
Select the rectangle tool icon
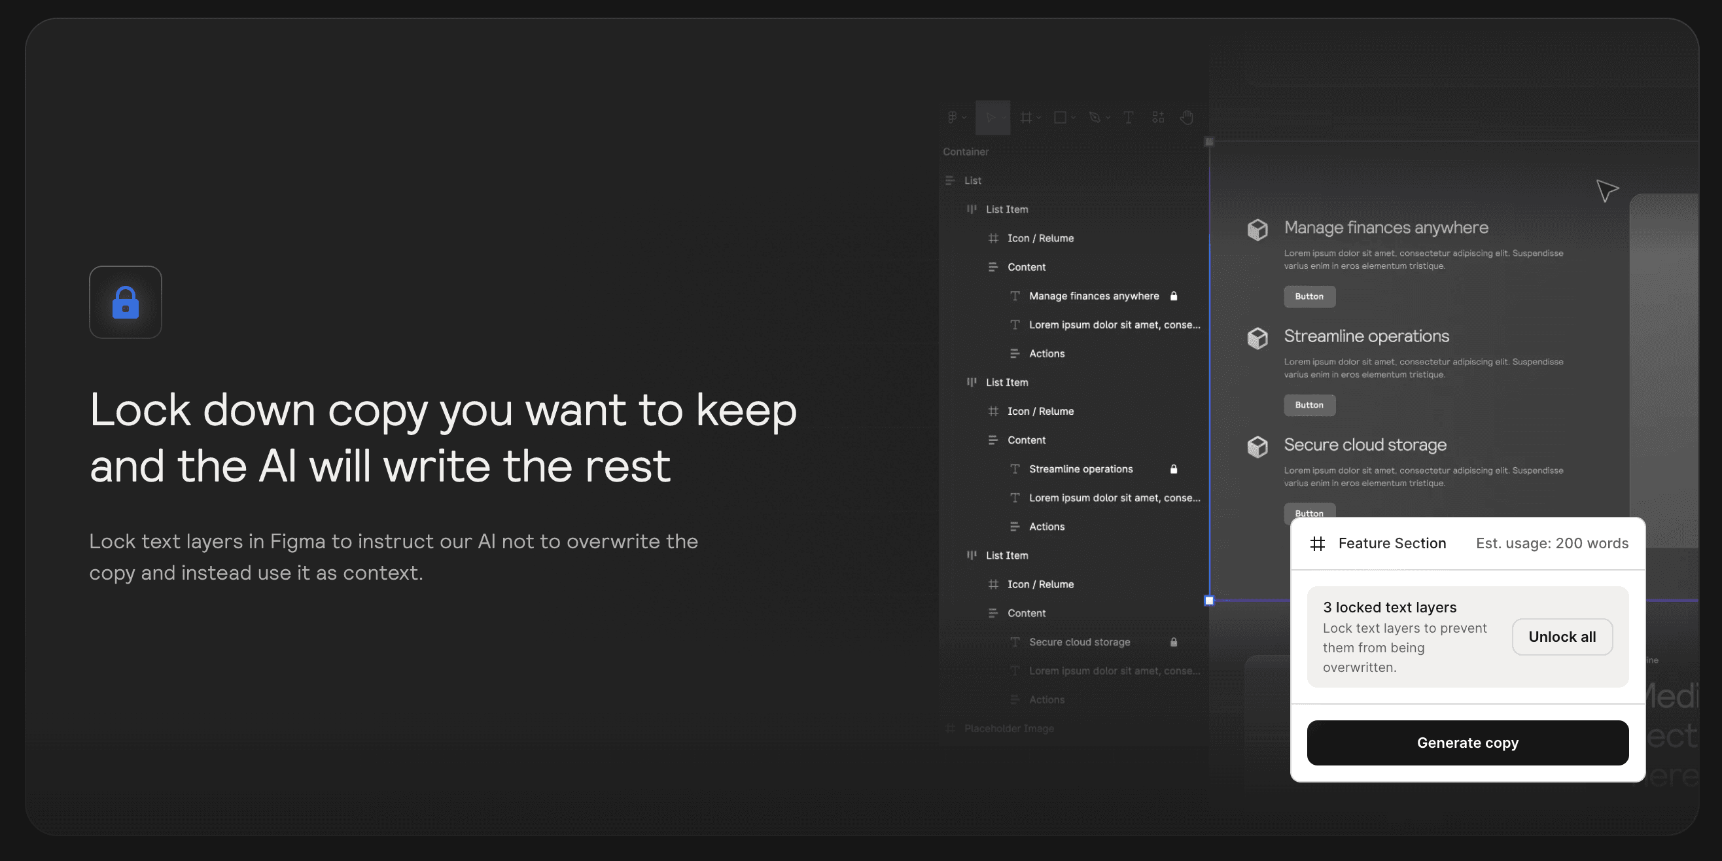tap(1059, 118)
